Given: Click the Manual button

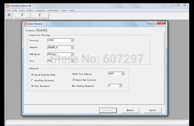Looking at the screenshot, I should pyautogui.click(x=130, y=110).
